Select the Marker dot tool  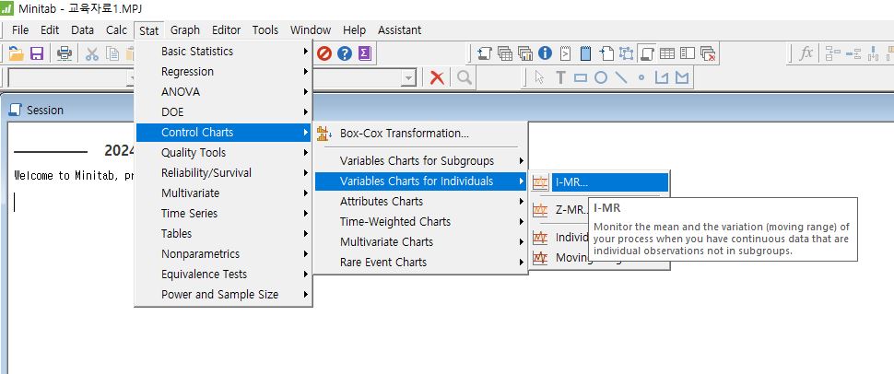[641, 77]
